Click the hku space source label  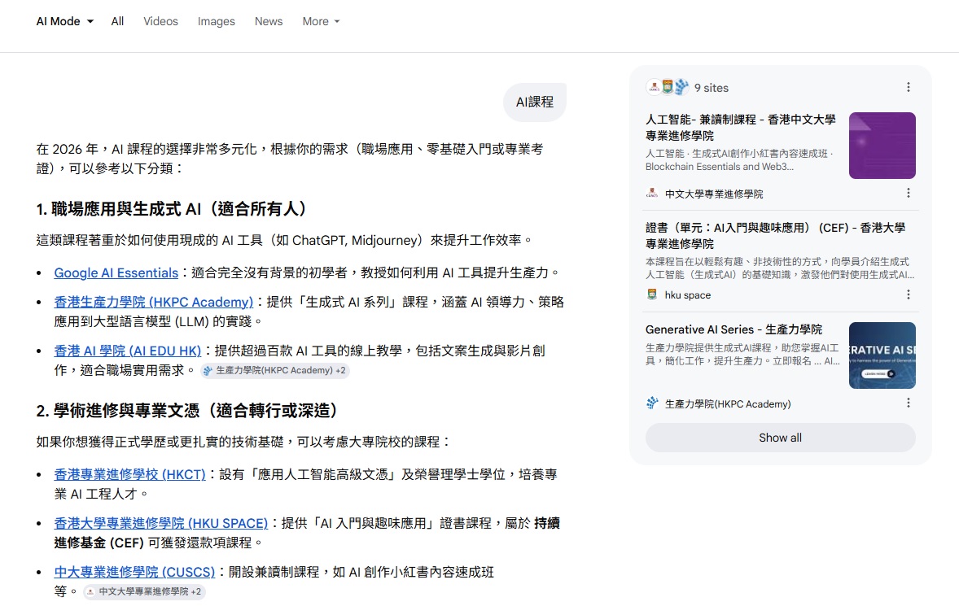(x=687, y=295)
